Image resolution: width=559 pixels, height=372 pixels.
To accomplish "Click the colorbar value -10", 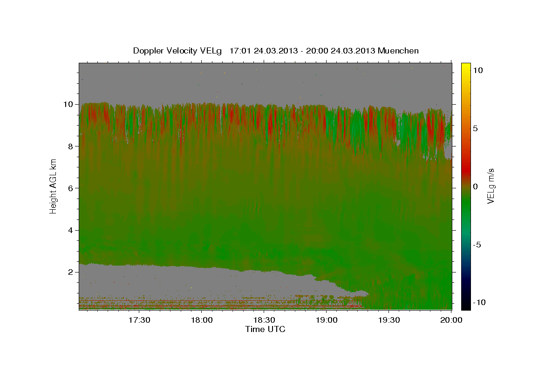I will [x=479, y=302].
